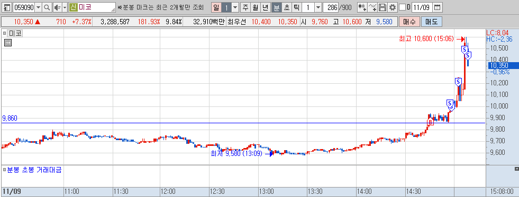Click the data grid table icon under 미코
Screen dimensions: 519x197
click(x=8, y=43)
